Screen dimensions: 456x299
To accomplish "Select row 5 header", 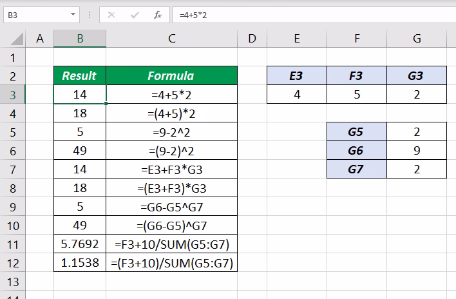I will pyautogui.click(x=12, y=132).
